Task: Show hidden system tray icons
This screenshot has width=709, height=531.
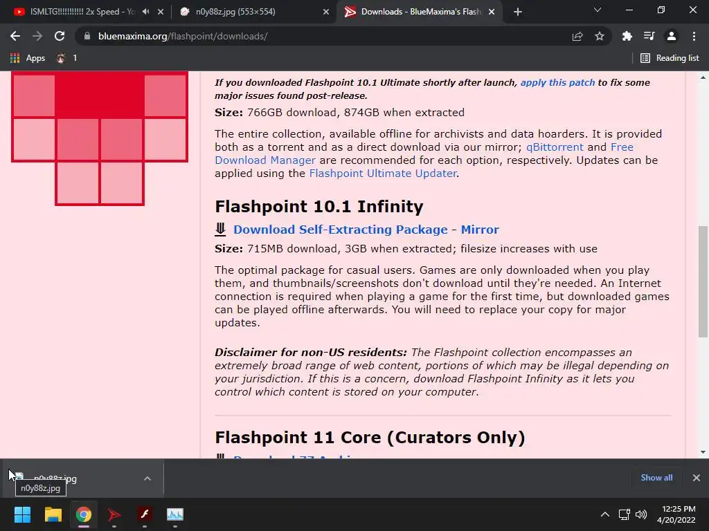Action: coord(604,514)
